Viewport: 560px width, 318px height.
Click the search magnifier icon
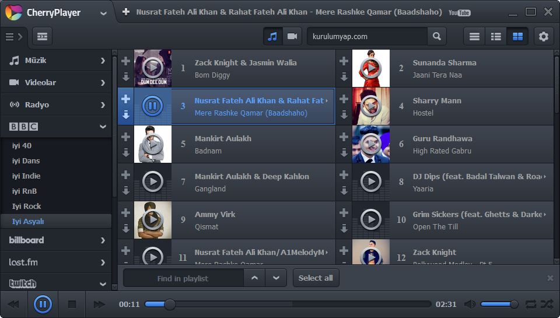coord(436,37)
